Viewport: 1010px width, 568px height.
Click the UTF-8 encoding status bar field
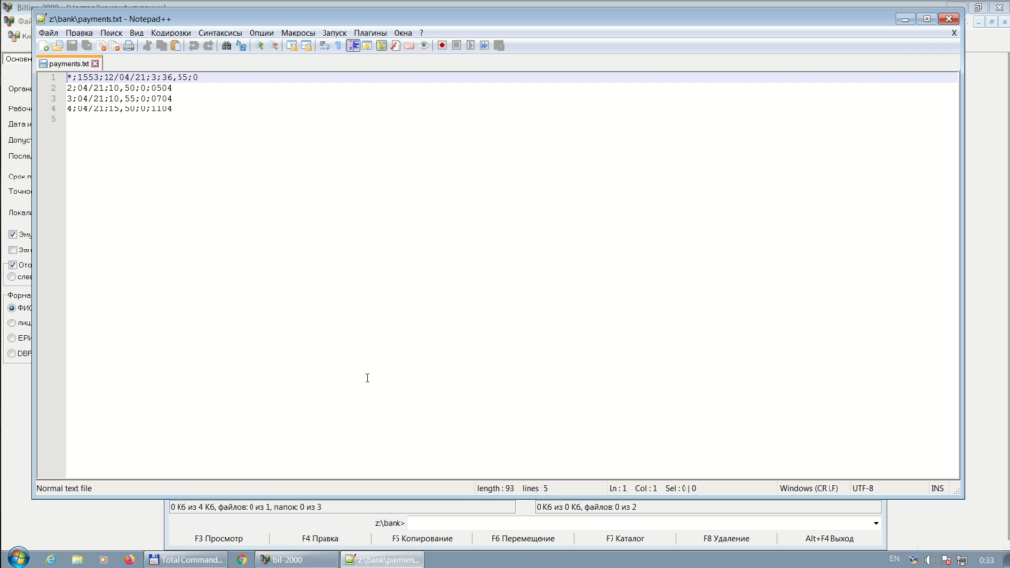(x=863, y=488)
